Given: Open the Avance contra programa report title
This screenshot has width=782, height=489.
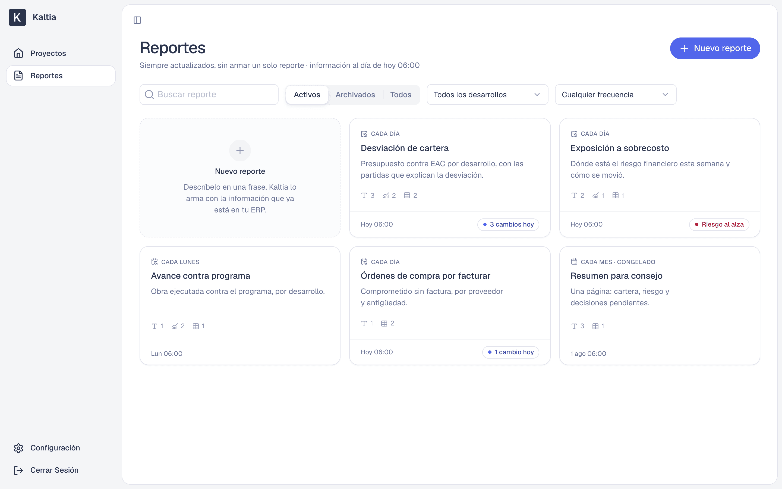Looking at the screenshot, I should (200, 276).
